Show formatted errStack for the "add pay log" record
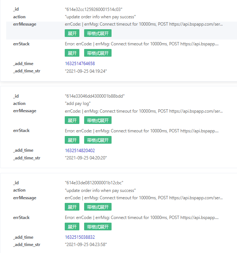The height and width of the screenshot is (253, 237). click(x=98, y=140)
